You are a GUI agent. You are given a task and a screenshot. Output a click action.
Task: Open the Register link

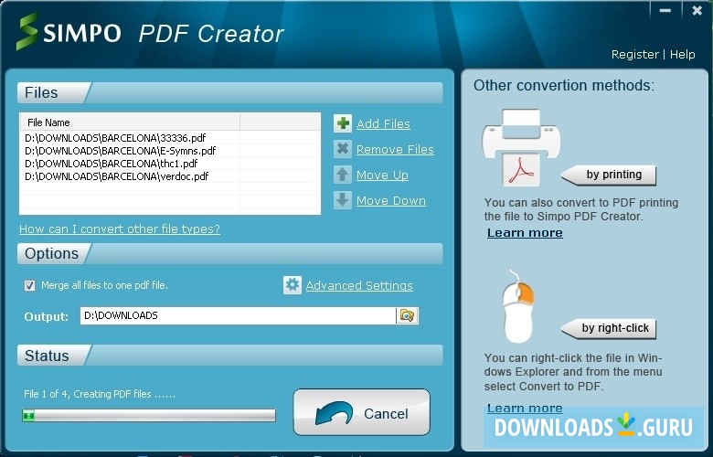point(634,55)
